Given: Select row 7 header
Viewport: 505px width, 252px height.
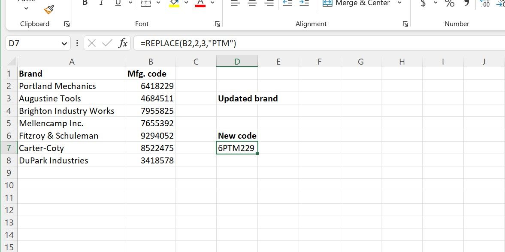Looking at the screenshot, I should (9, 148).
